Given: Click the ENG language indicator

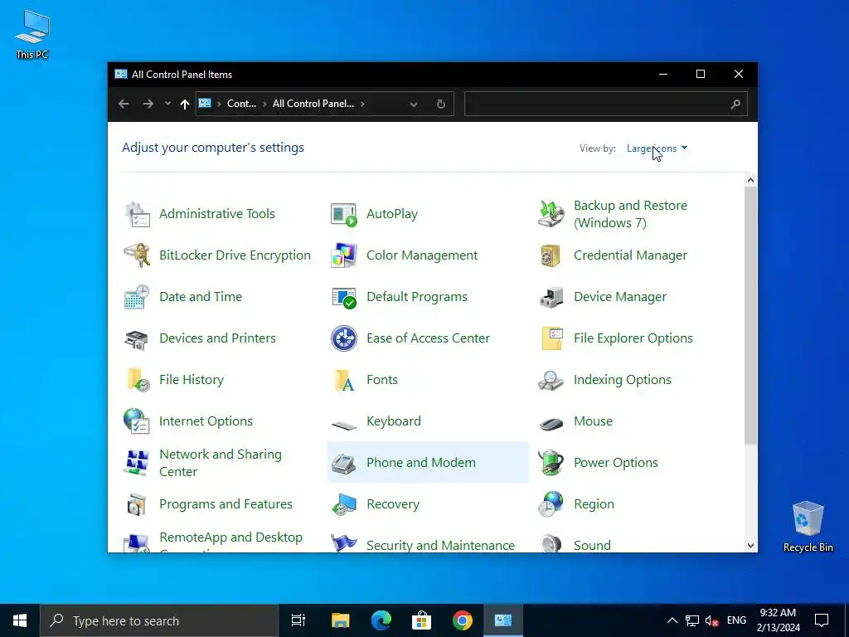Looking at the screenshot, I should click(736, 620).
